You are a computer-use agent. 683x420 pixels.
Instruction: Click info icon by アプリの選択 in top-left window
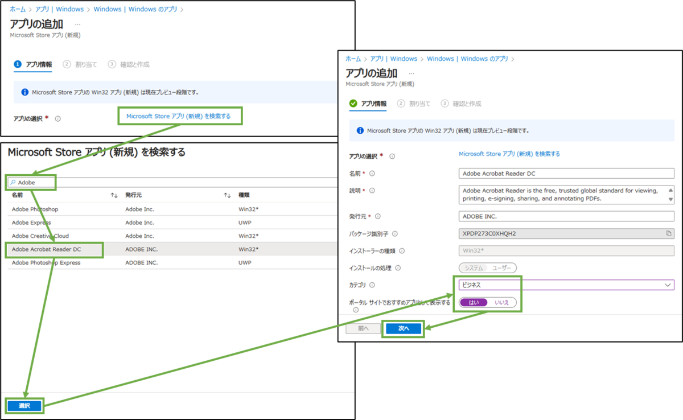[58, 119]
